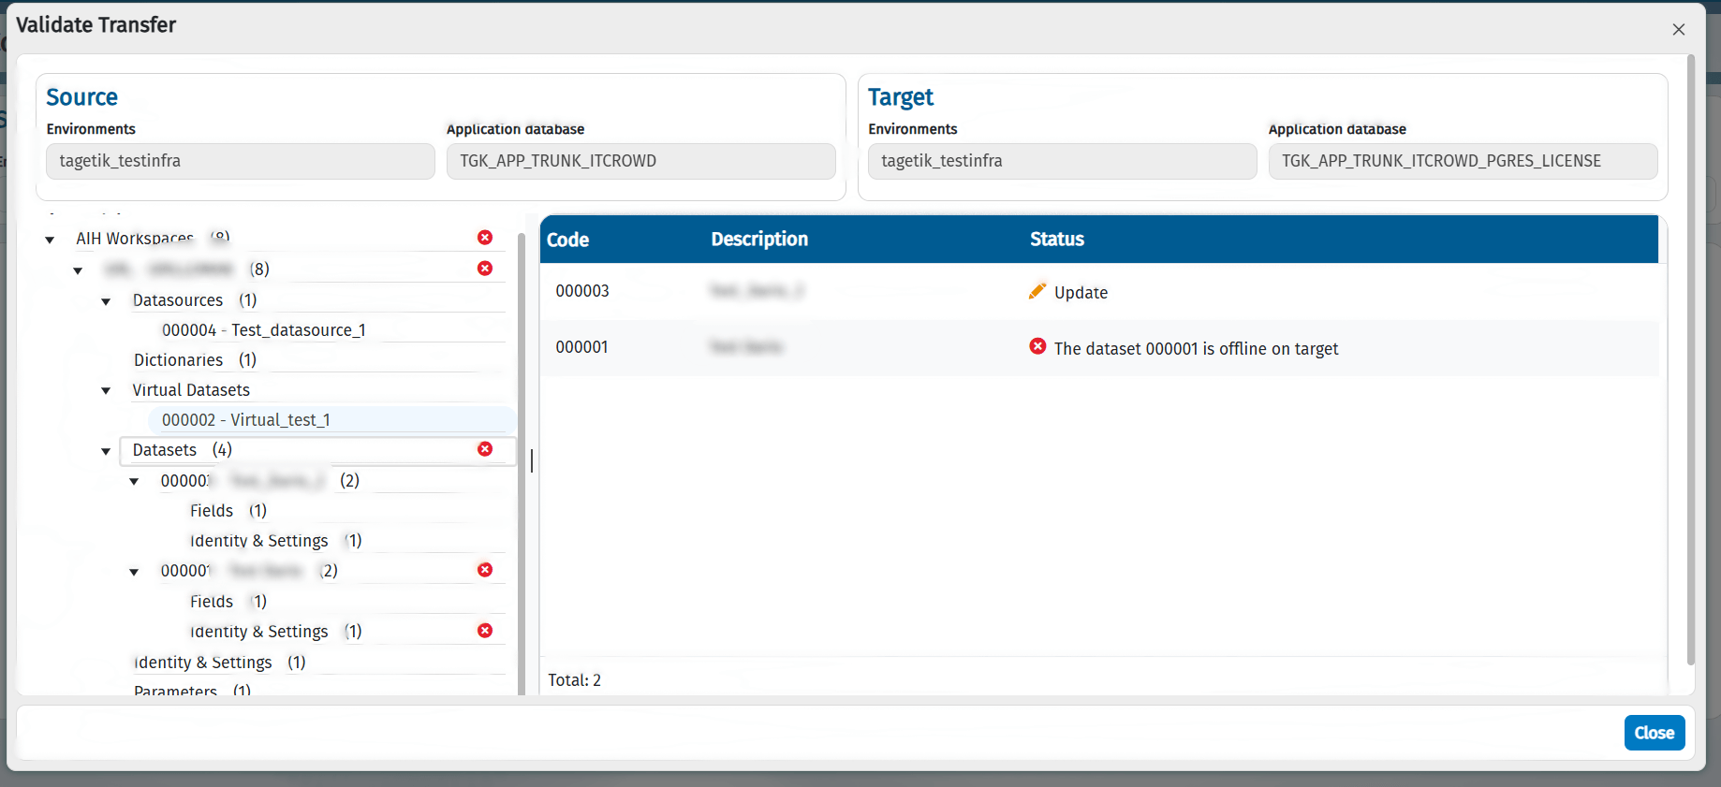Screen dimensions: 1721x787
Task: Click the Target Environments field
Action: coord(1062,161)
